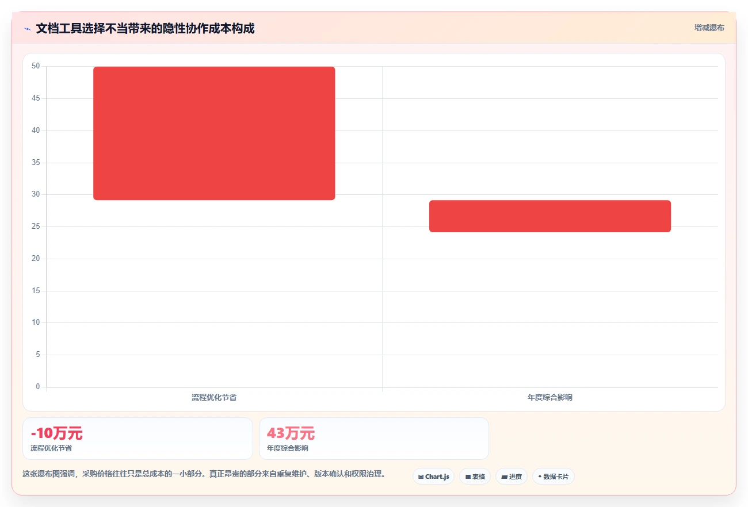The height and width of the screenshot is (507, 748).
Task: Select the 年度综合影响 axis label
Action: pyautogui.click(x=550, y=397)
